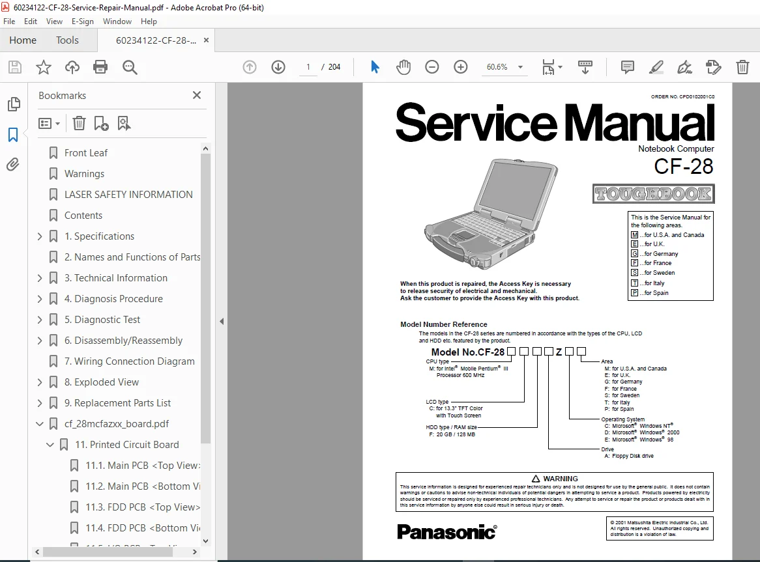
Task: Add a sticky note comment
Action: pyautogui.click(x=627, y=67)
